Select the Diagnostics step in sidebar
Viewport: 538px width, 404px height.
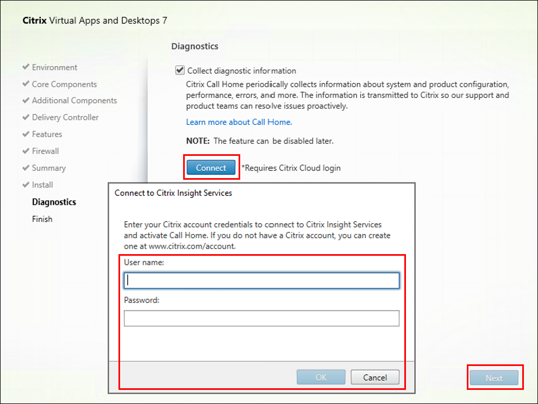[x=54, y=202]
